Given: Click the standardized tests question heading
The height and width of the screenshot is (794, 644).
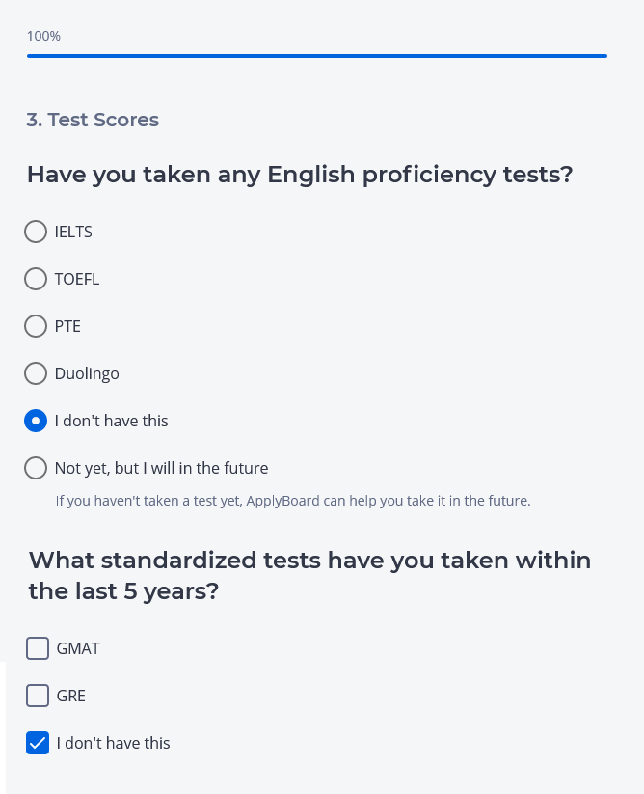Looking at the screenshot, I should coord(309,575).
